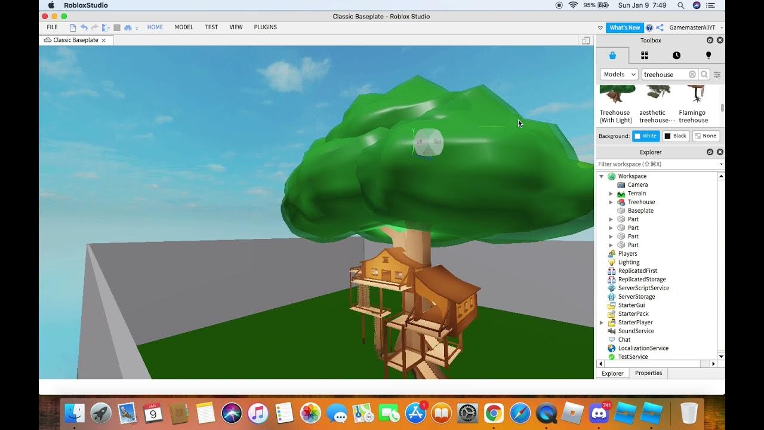Open Discord from the Dock
This screenshot has width=764, height=430.
pyautogui.click(x=599, y=413)
